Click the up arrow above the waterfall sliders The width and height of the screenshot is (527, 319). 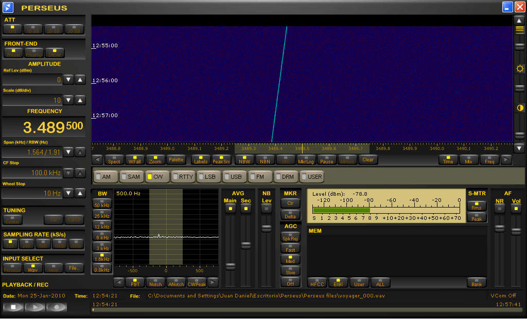[x=519, y=21]
